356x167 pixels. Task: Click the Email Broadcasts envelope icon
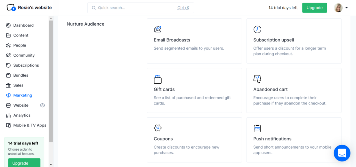coord(158,30)
